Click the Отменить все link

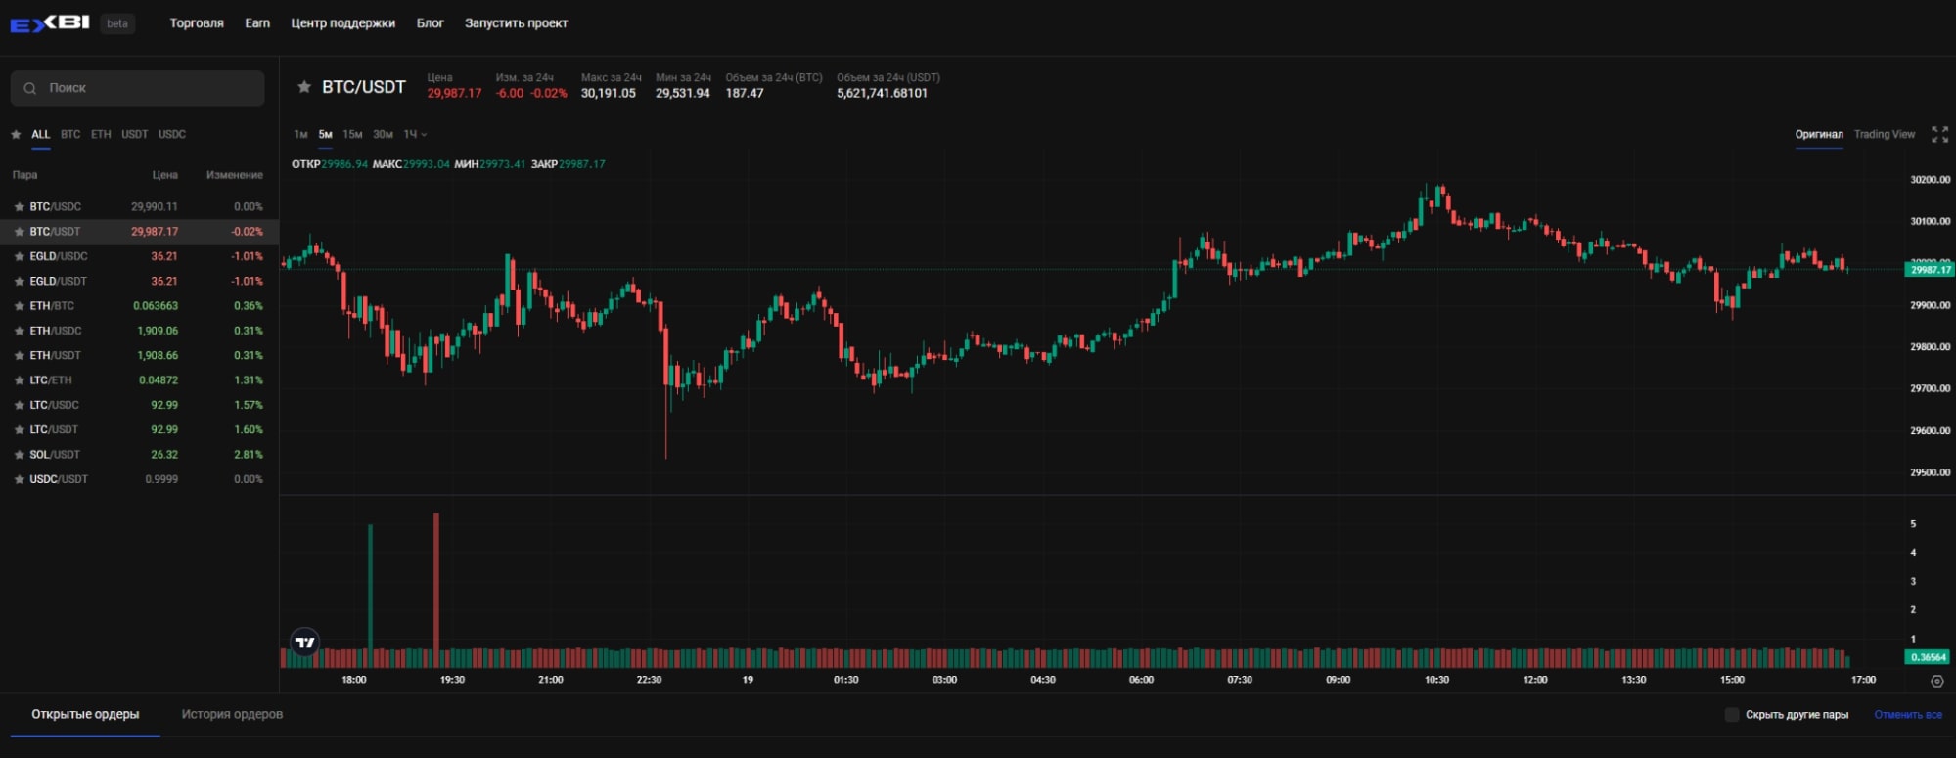click(x=1908, y=715)
